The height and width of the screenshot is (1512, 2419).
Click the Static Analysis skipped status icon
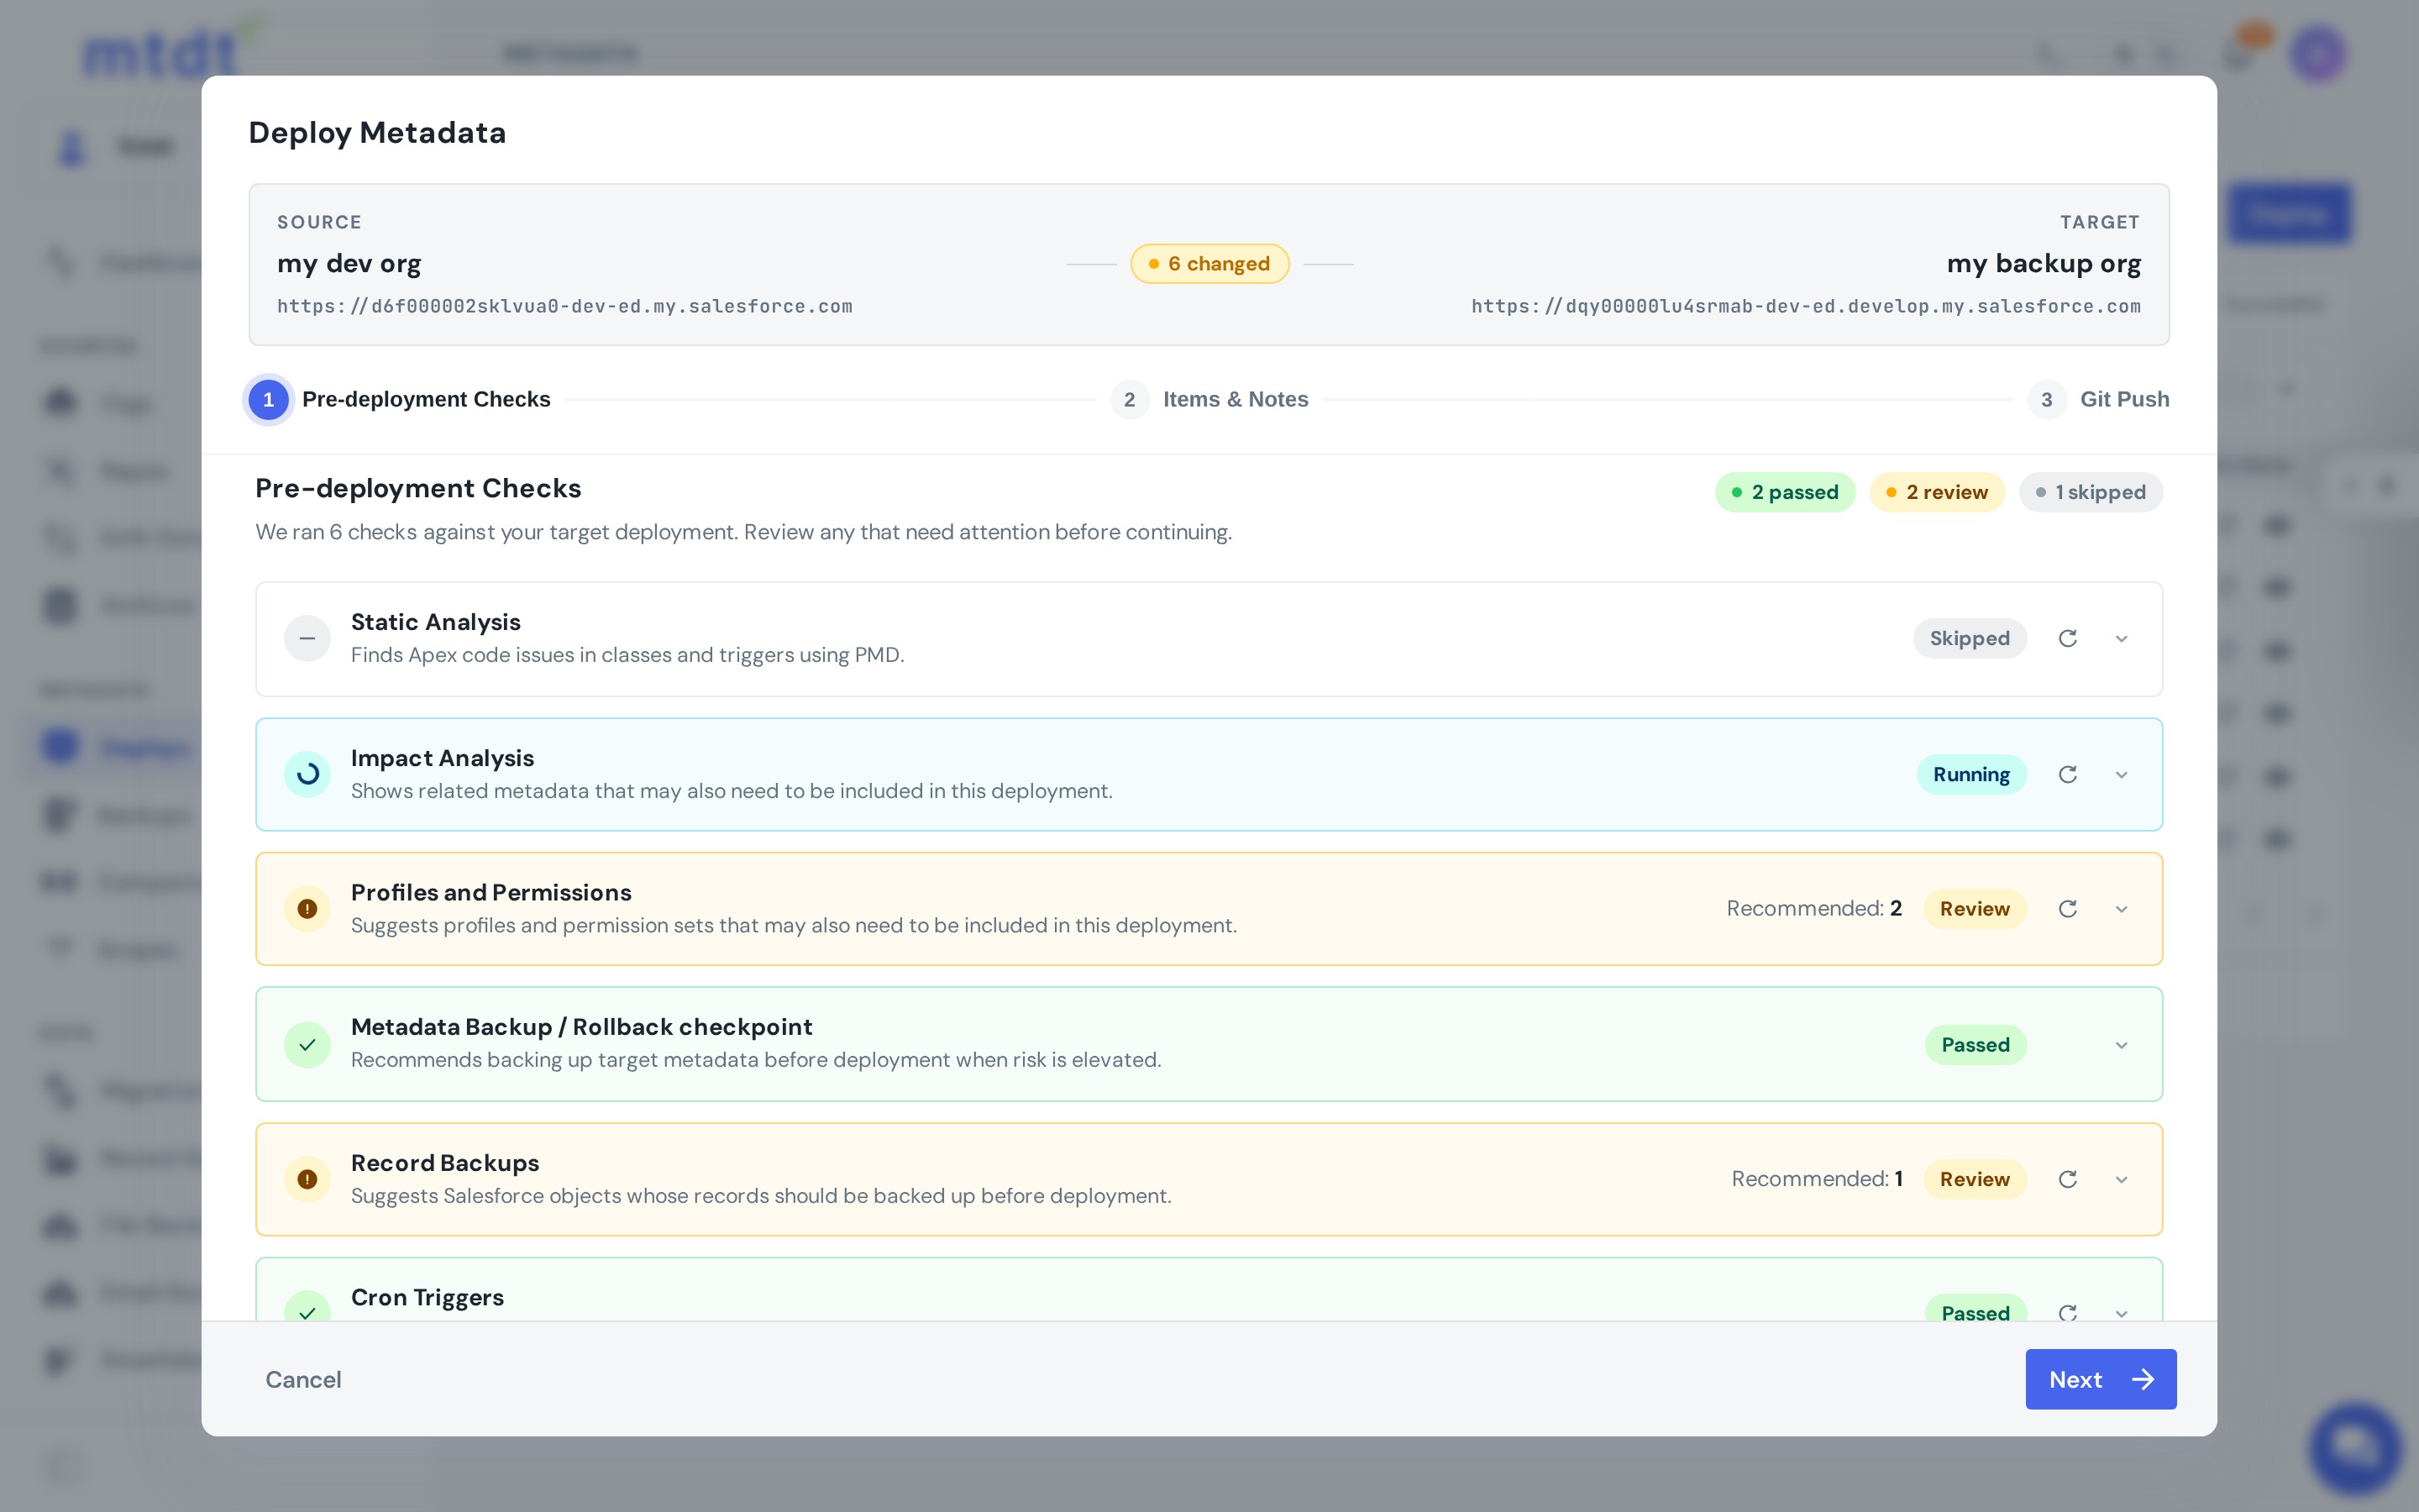pyautogui.click(x=307, y=638)
